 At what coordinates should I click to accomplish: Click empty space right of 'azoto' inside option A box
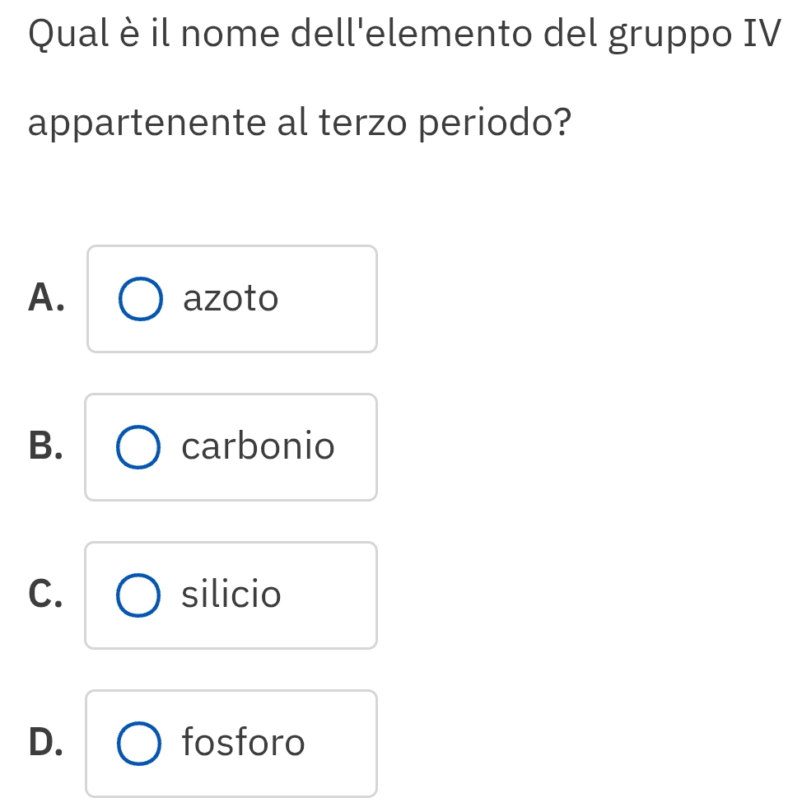(329, 299)
